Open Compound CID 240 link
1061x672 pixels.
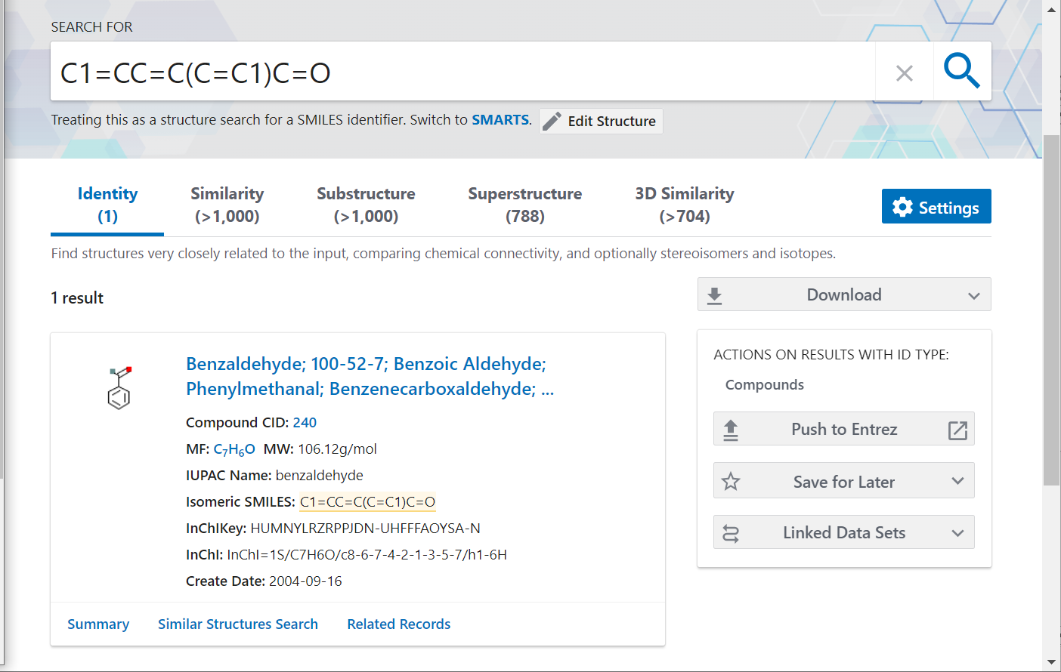pyautogui.click(x=305, y=423)
